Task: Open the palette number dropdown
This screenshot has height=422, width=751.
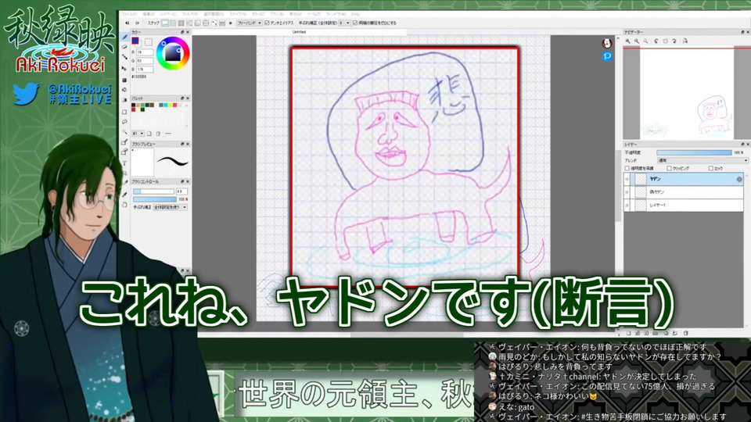Action: click(138, 134)
